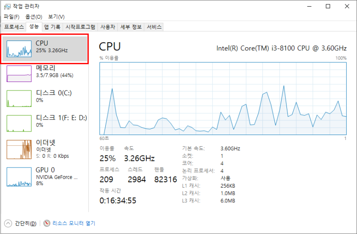Open the 리소스 모니터 열기 link
This screenshot has width=357, height=234.
click(x=74, y=223)
